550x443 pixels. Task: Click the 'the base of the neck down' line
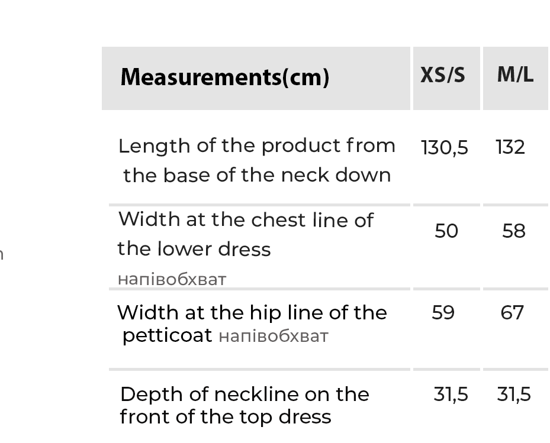257,176
